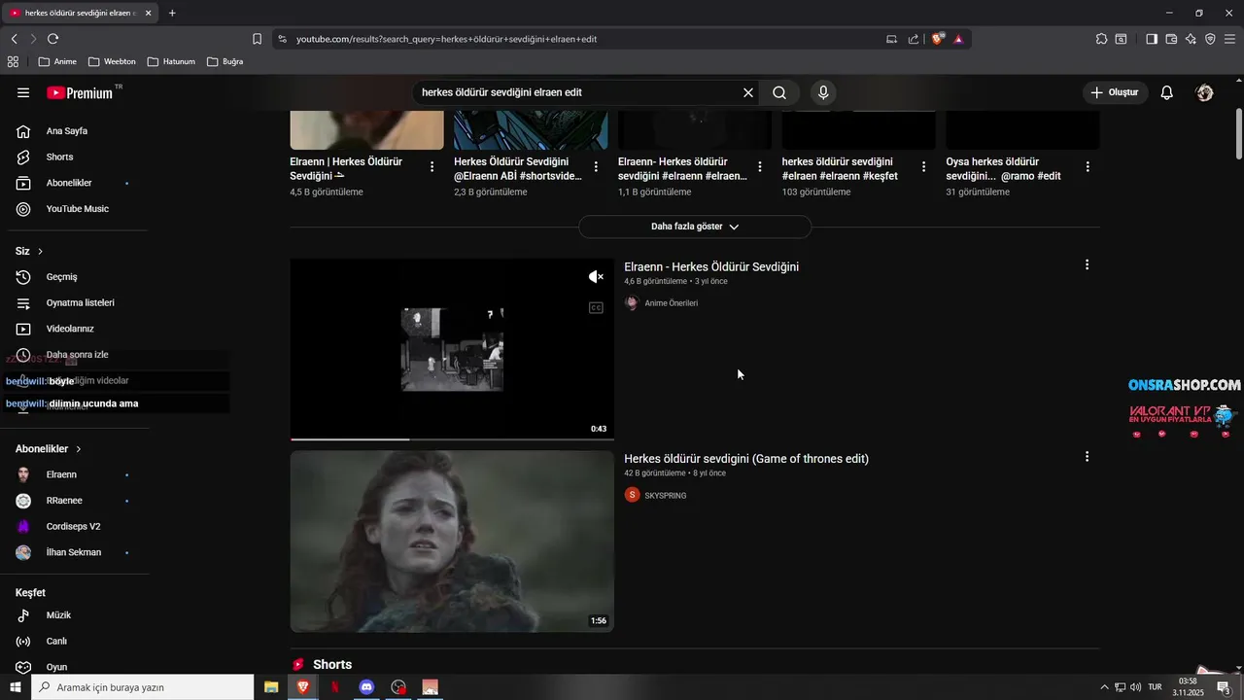Open options for Oysa herkes öldürür short

pyautogui.click(x=1088, y=166)
